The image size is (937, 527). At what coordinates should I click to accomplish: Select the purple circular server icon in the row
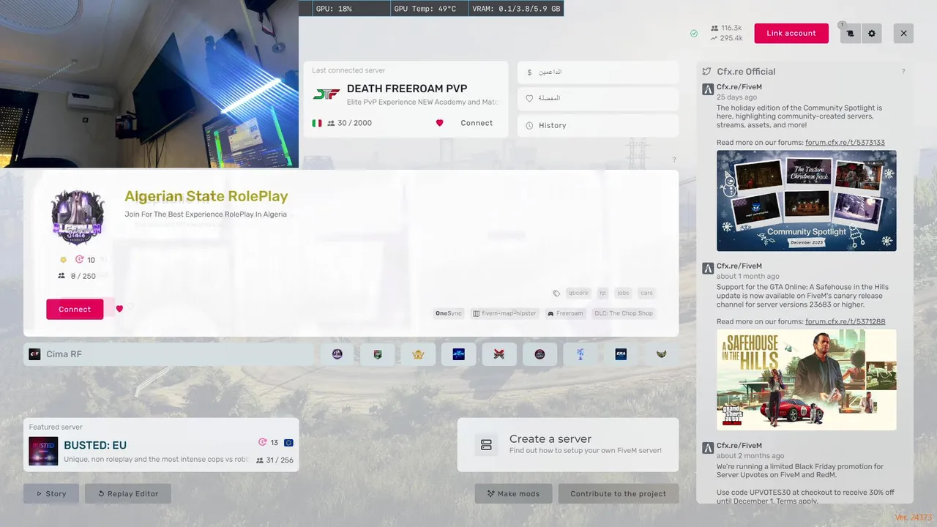coord(337,354)
